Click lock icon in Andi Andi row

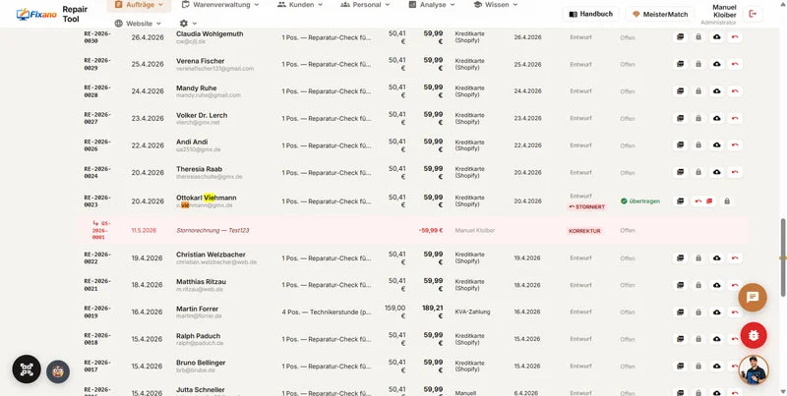(698, 145)
